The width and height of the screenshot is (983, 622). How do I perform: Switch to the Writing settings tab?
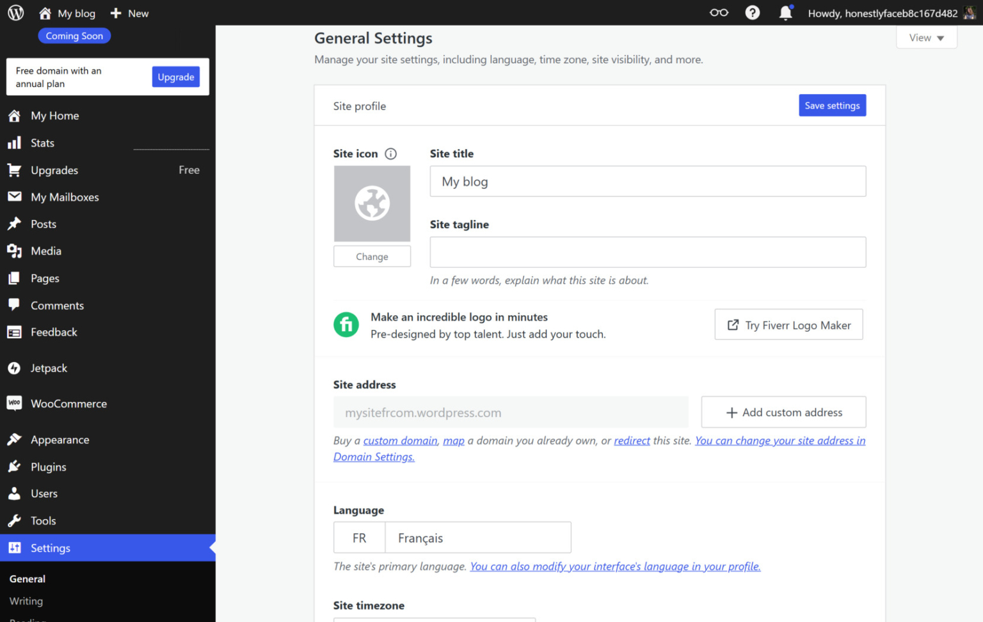pos(26,601)
